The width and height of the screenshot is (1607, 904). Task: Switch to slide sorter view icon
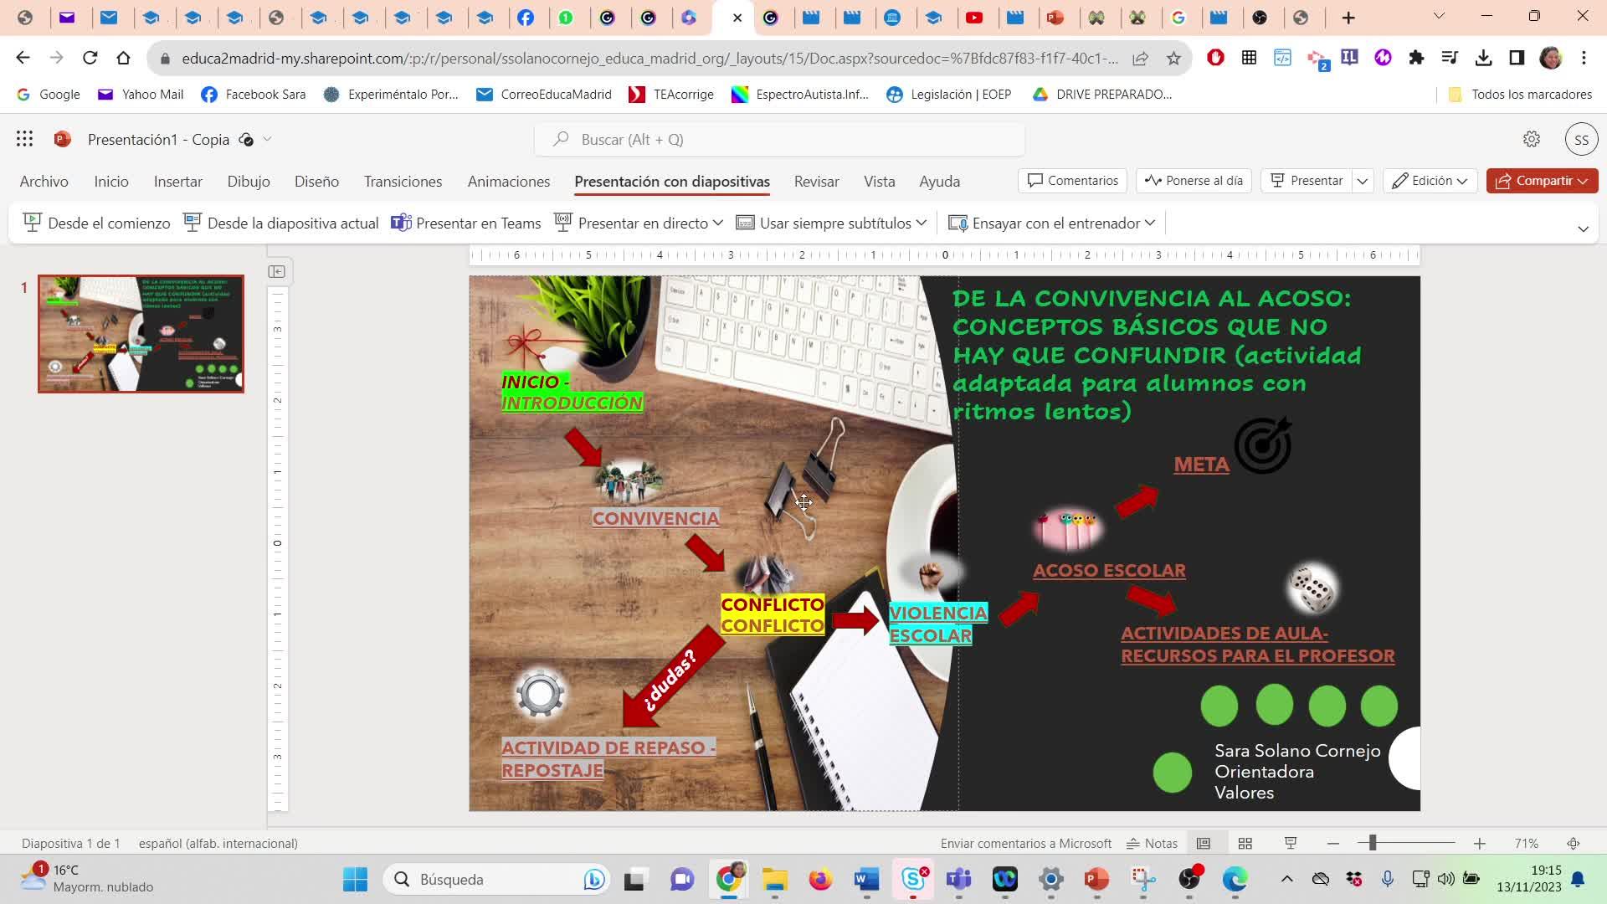click(1245, 843)
